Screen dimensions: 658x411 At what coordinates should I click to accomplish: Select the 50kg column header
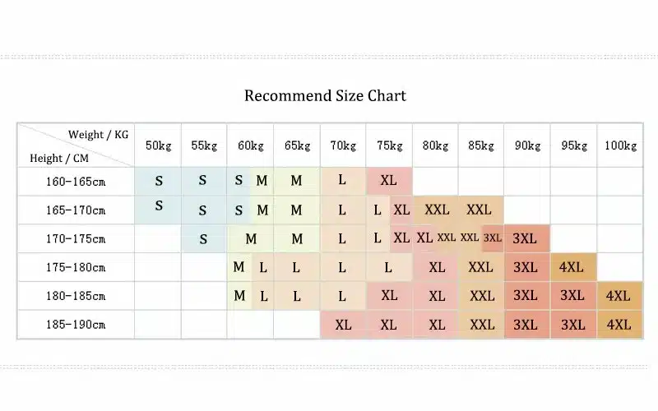(158, 146)
